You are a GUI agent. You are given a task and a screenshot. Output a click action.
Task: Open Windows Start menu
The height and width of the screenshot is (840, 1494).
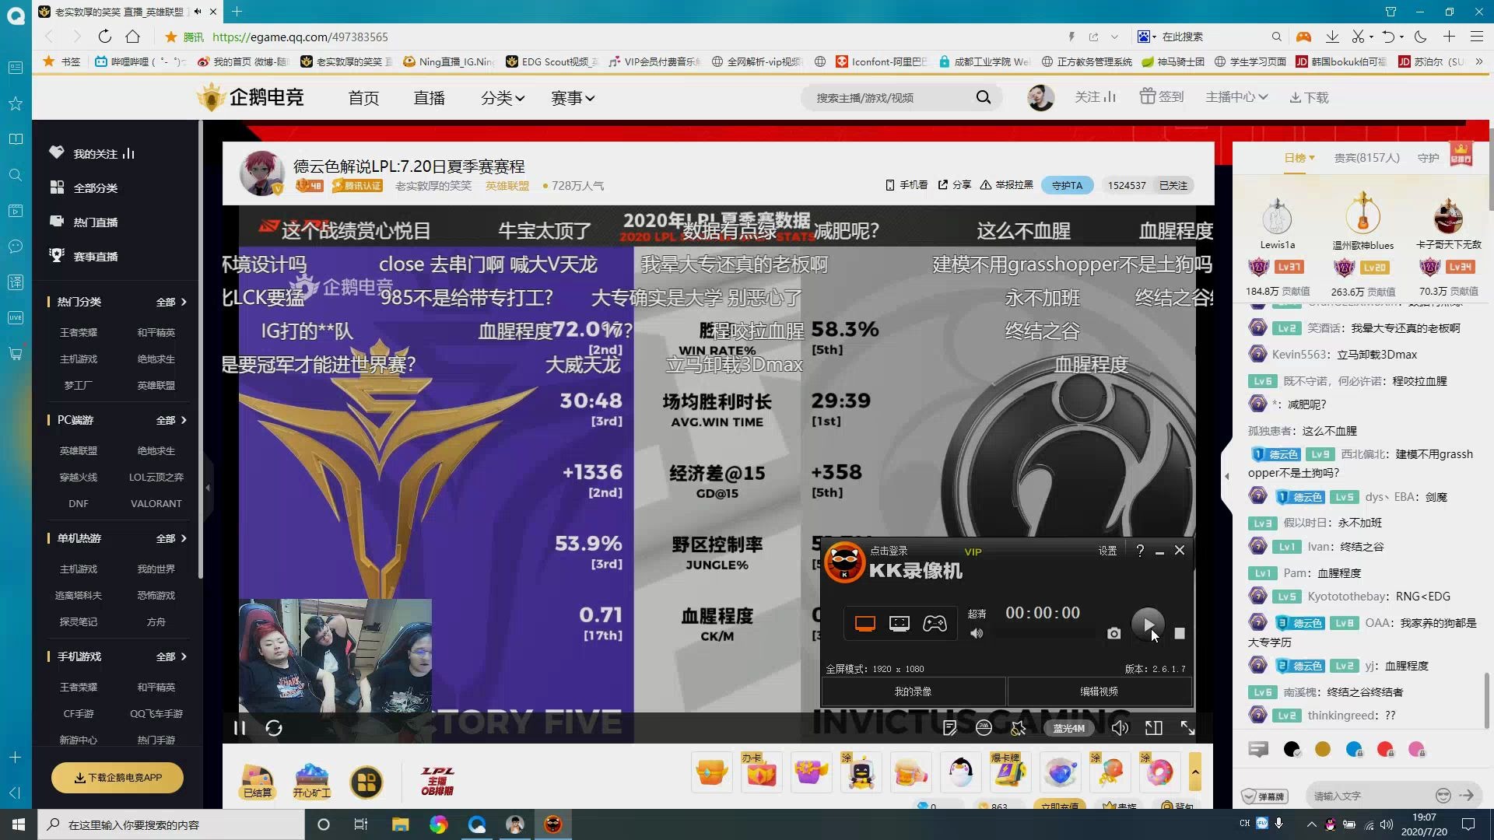click(19, 824)
